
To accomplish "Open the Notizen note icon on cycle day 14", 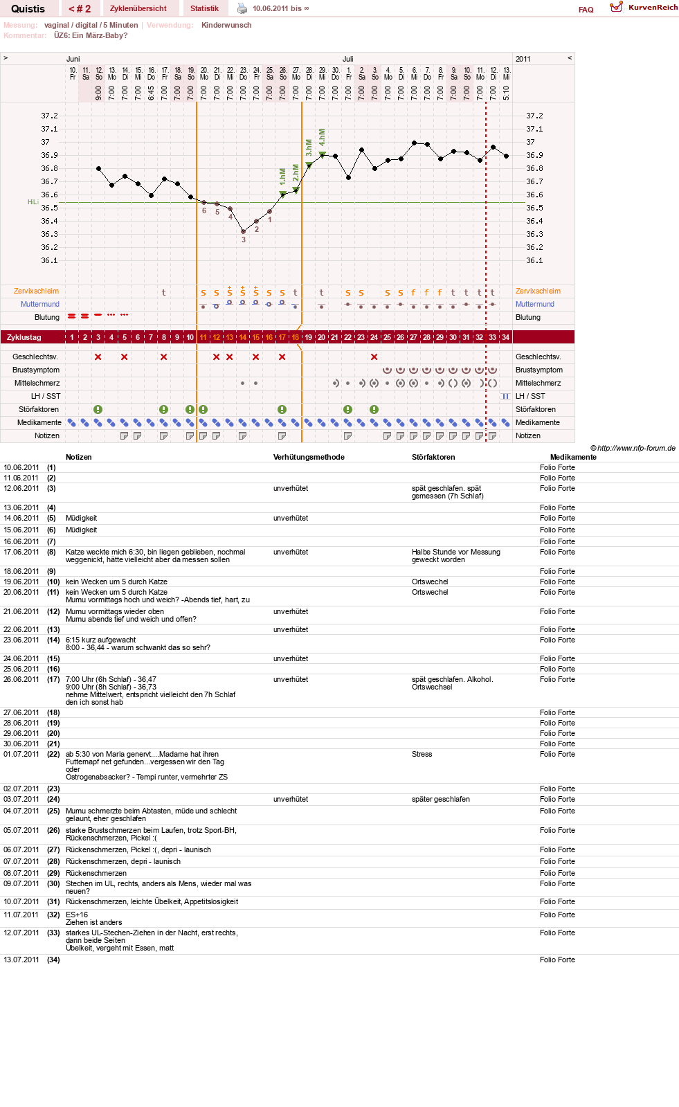I will (243, 436).
